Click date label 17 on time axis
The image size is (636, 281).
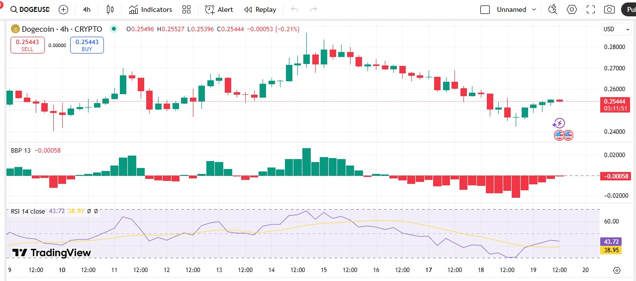(x=428, y=270)
